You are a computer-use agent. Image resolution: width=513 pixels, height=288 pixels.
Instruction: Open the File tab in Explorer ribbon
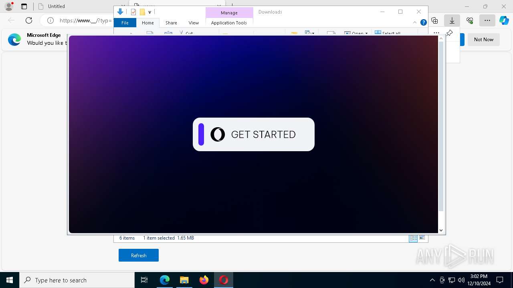[125, 23]
